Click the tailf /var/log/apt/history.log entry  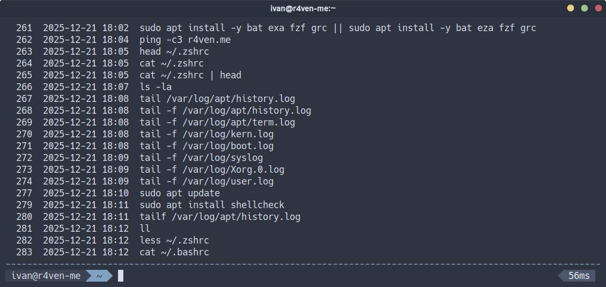[220, 217]
